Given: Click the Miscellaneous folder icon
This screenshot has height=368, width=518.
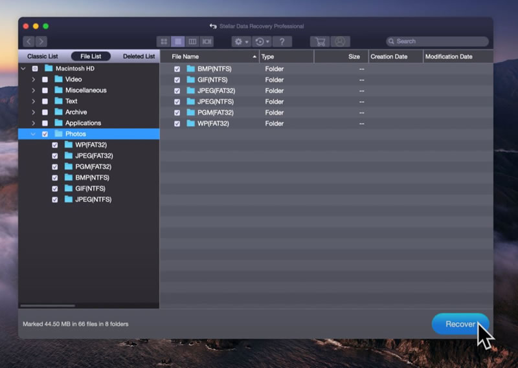Looking at the screenshot, I should 58,90.
